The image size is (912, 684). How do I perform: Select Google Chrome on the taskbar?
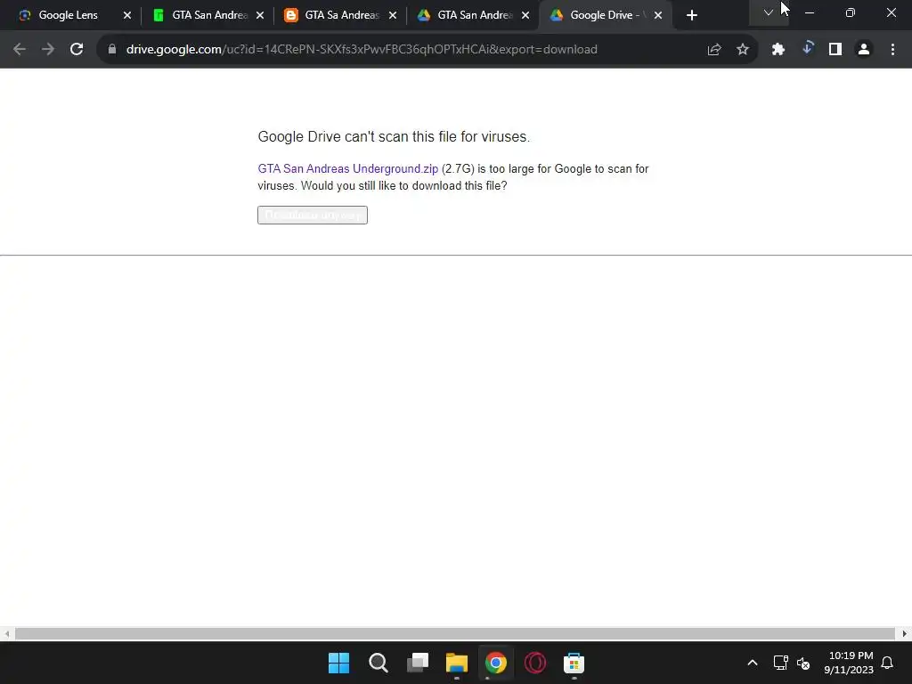click(x=496, y=663)
